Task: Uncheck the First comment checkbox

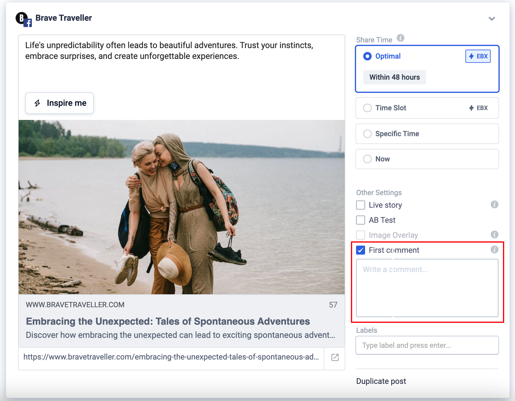Action: pyautogui.click(x=361, y=250)
